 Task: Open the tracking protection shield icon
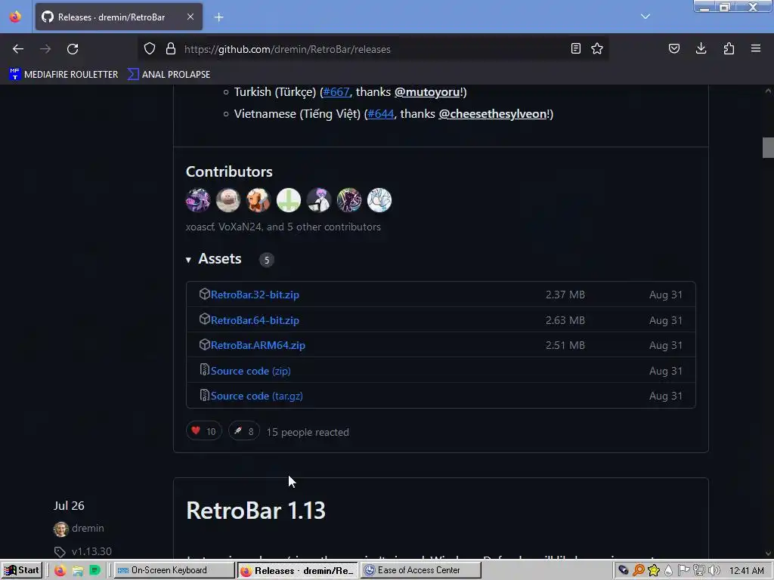(x=150, y=48)
